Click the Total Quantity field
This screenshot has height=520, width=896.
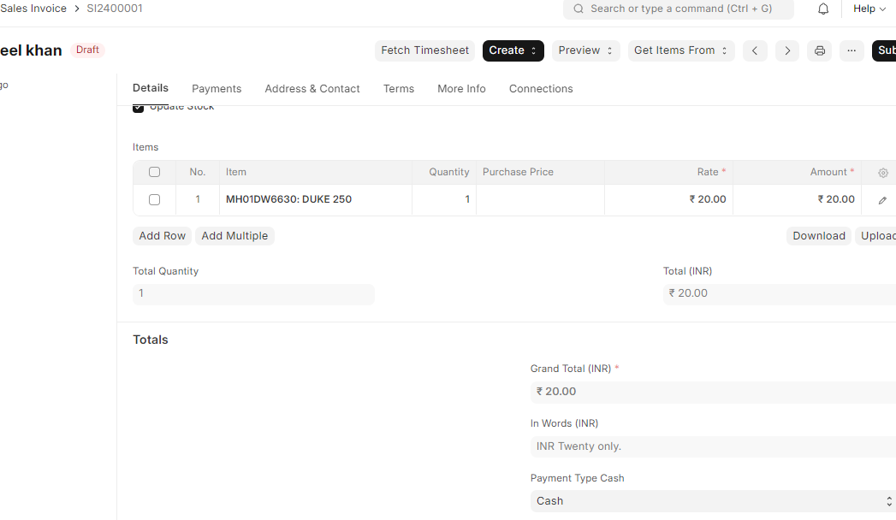click(x=253, y=294)
